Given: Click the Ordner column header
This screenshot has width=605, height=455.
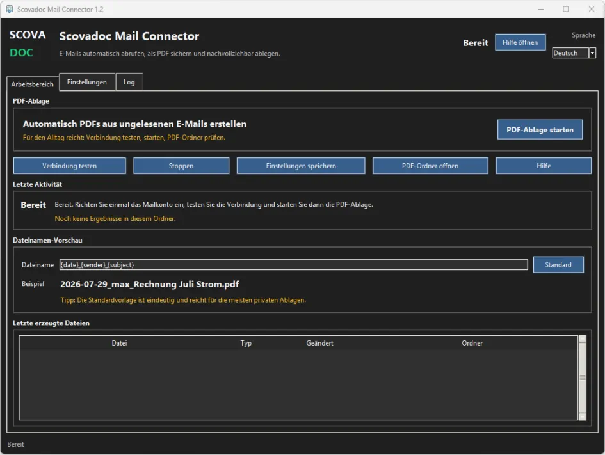Looking at the screenshot, I should (472, 343).
